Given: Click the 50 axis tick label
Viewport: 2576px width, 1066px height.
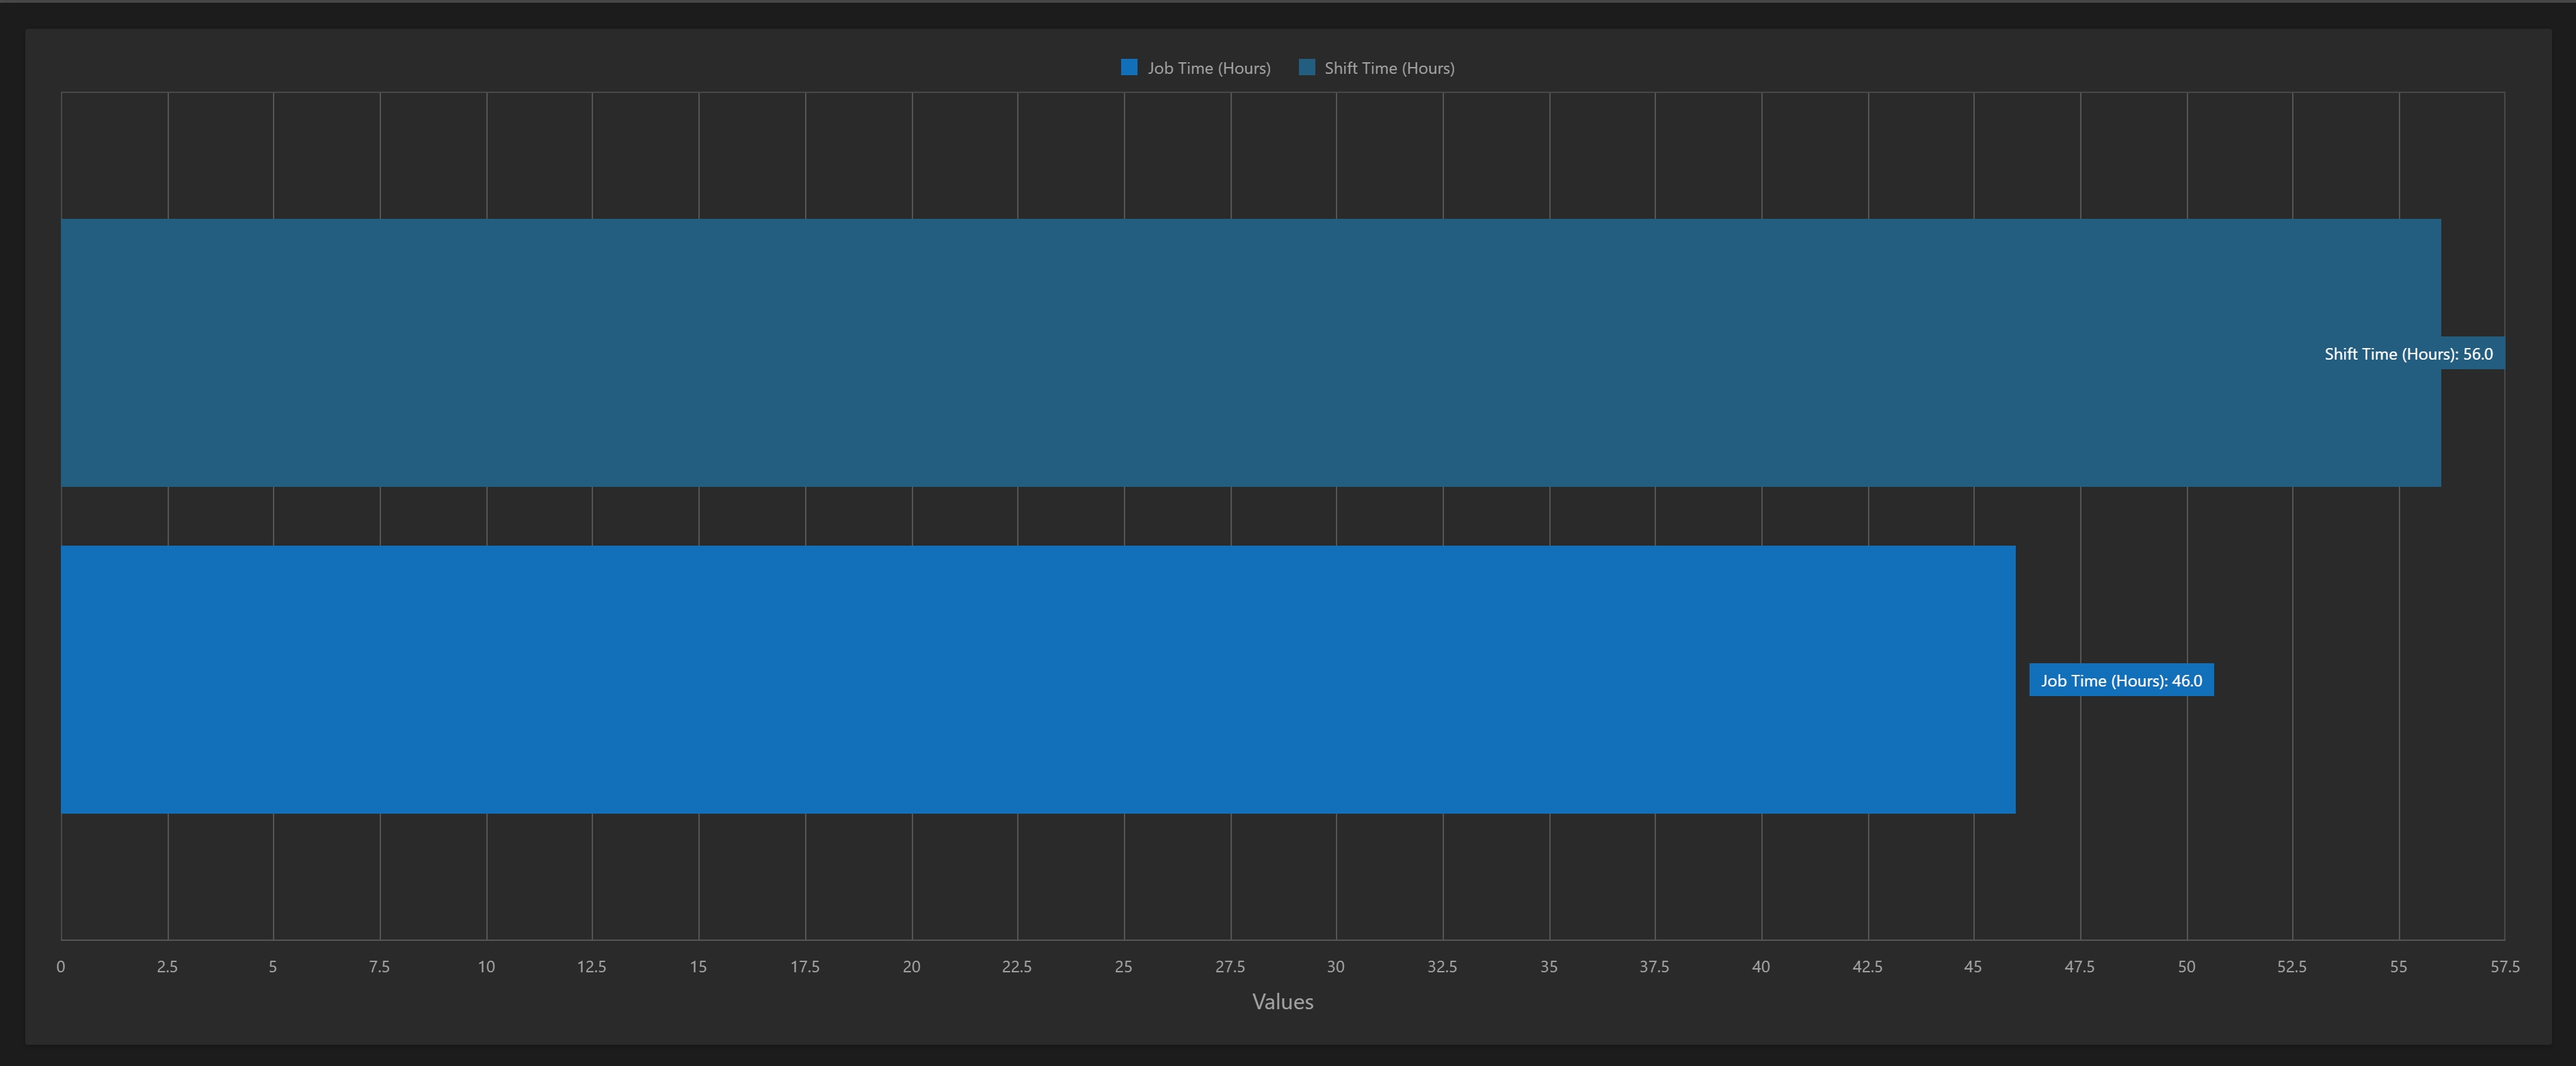Looking at the screenshot, I should [x=2186, y=966].
